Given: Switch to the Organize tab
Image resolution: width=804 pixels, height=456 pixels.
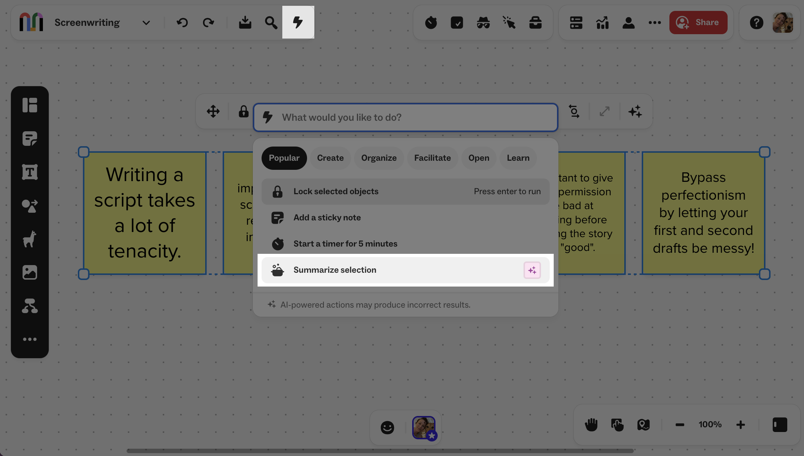Looking at the screenshot, I should (379, 158).
